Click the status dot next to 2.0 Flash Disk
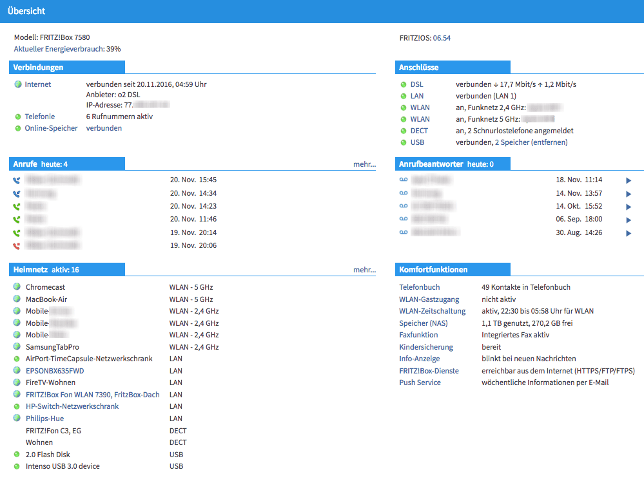 pyautogui.click(x=17, y=455)
